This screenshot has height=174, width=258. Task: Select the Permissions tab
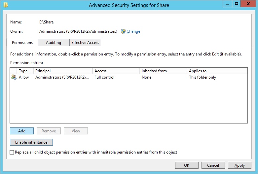pyautogui.click(x=22, y=43)
